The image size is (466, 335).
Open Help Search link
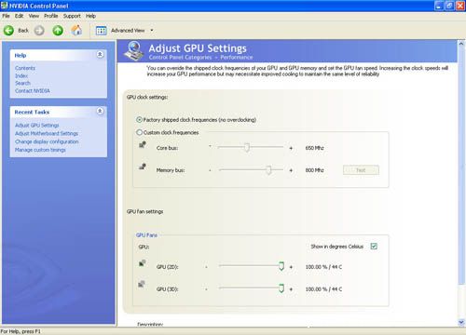click(22, 83)
